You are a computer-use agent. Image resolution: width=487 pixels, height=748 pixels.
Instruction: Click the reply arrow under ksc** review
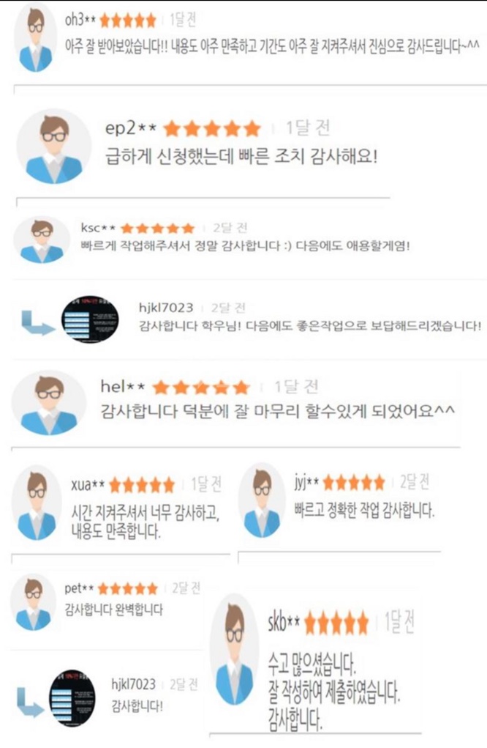pyautogui.click(x=37, y=323)
